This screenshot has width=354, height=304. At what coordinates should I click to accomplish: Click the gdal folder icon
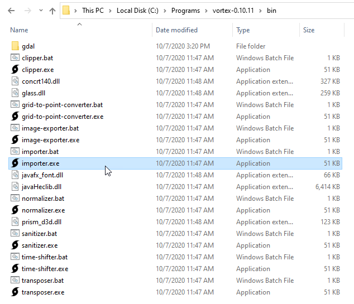[15, 46]
